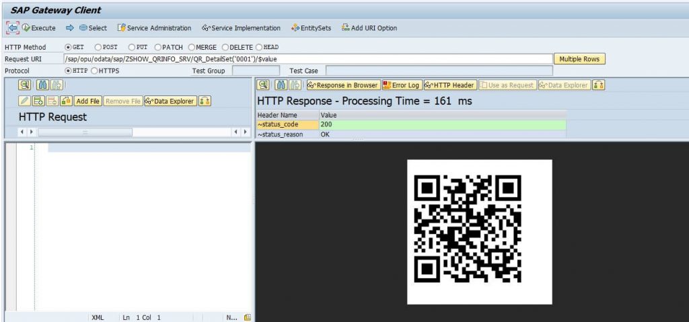
Task: Click Use as Request button
Action: click(507, 85)
